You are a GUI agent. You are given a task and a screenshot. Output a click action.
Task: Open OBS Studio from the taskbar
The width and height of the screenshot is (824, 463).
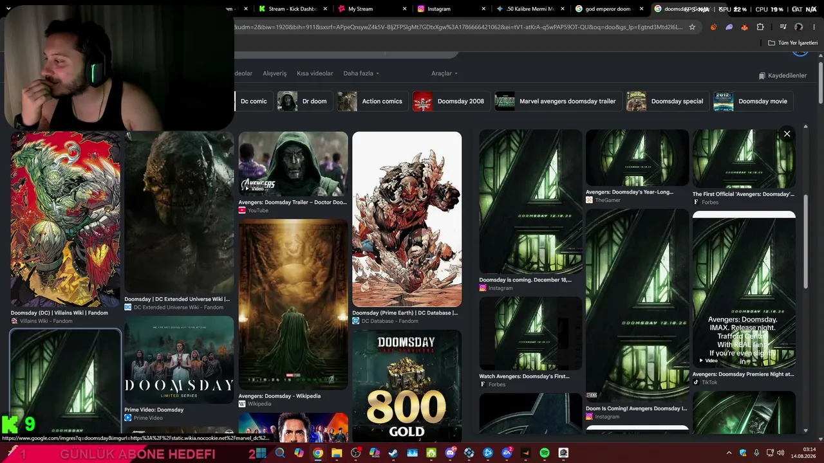[x=355, y=453]
